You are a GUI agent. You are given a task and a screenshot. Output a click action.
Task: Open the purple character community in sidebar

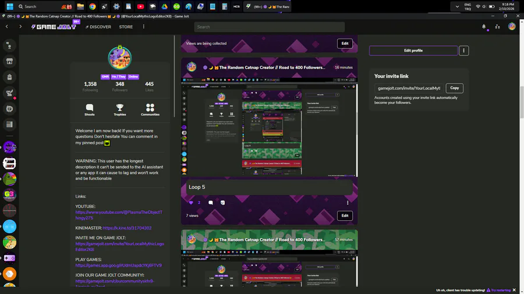(x=9, y=148)
